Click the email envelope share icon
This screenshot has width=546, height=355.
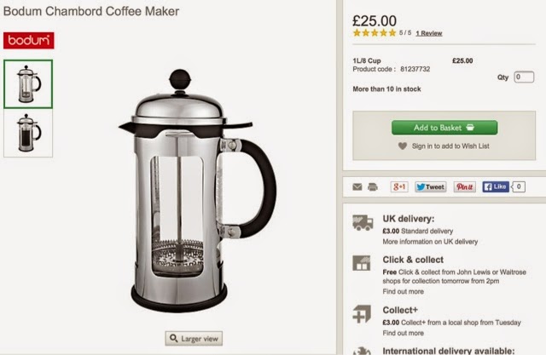(357, 187)
